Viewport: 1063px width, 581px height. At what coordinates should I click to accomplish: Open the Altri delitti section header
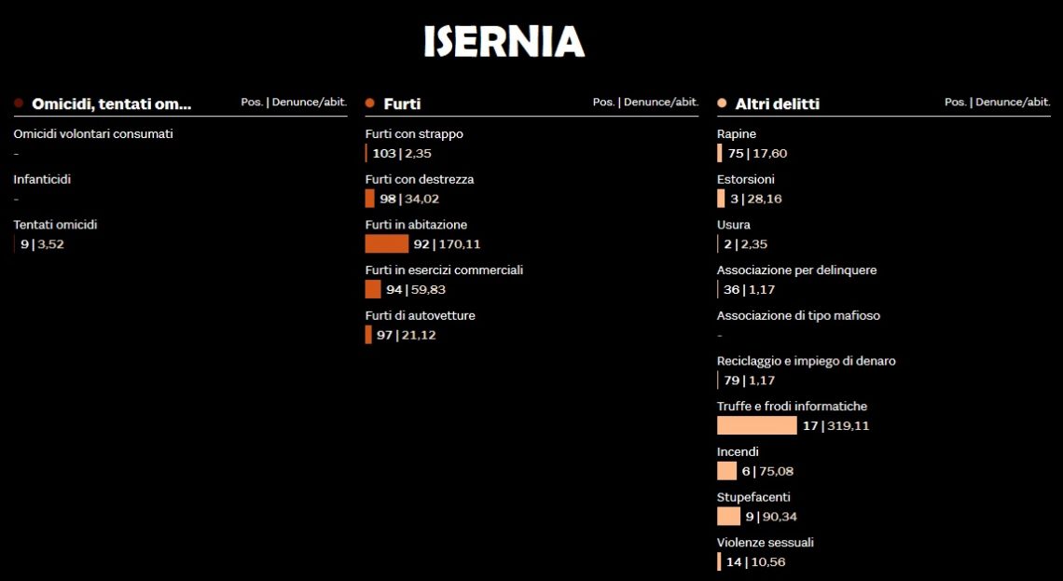click(x=777, y=104)
